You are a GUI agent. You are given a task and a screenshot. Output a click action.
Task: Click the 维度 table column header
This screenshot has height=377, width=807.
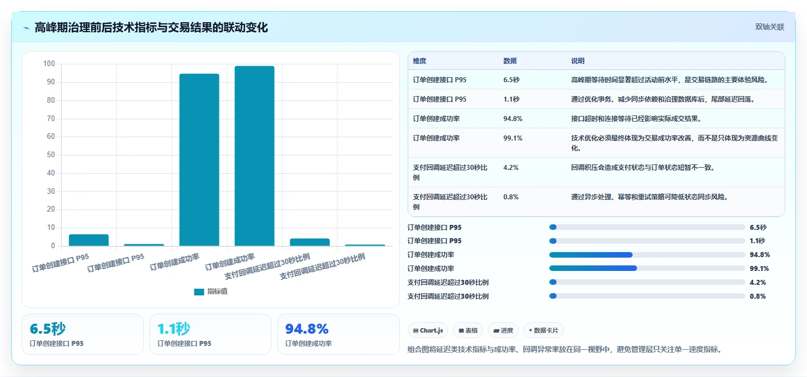(419, 61)
